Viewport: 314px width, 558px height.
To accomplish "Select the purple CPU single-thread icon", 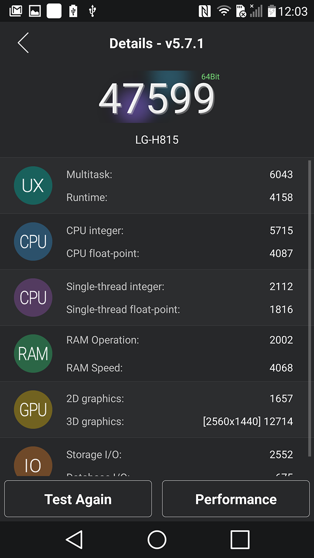I will point(33,298).
